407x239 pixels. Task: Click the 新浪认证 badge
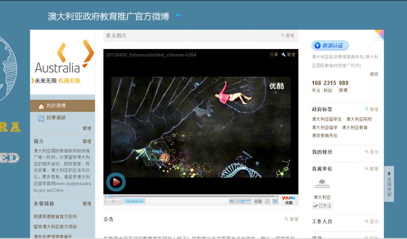click(330, 46)
